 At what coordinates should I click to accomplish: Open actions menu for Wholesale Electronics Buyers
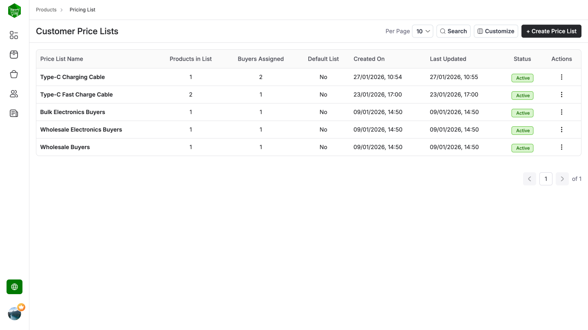561,129
